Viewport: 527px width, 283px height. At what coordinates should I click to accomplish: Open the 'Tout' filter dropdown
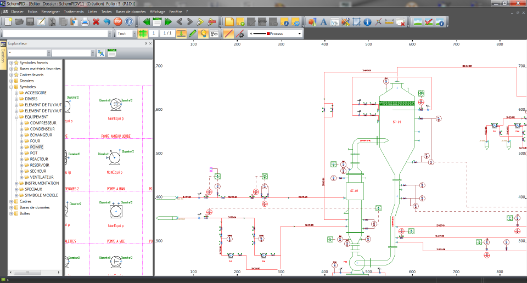(x=136, y=33)
